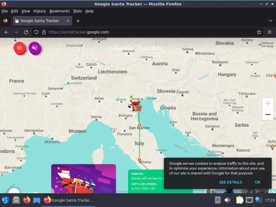
Task: Bookmark this page with the star icon
Action: (259, 32)
